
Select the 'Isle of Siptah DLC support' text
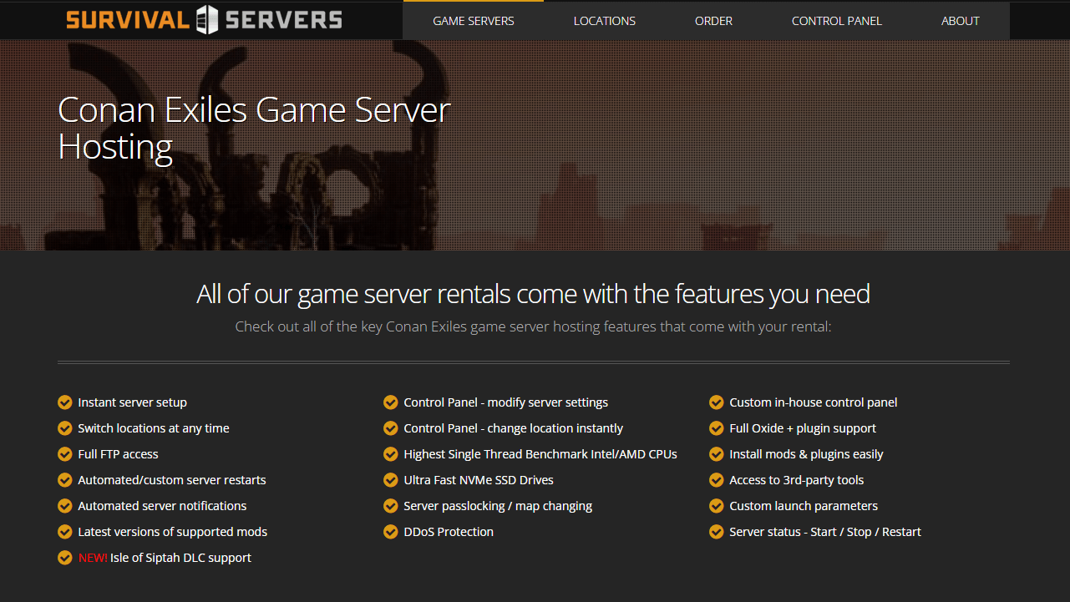click(180, 558)
